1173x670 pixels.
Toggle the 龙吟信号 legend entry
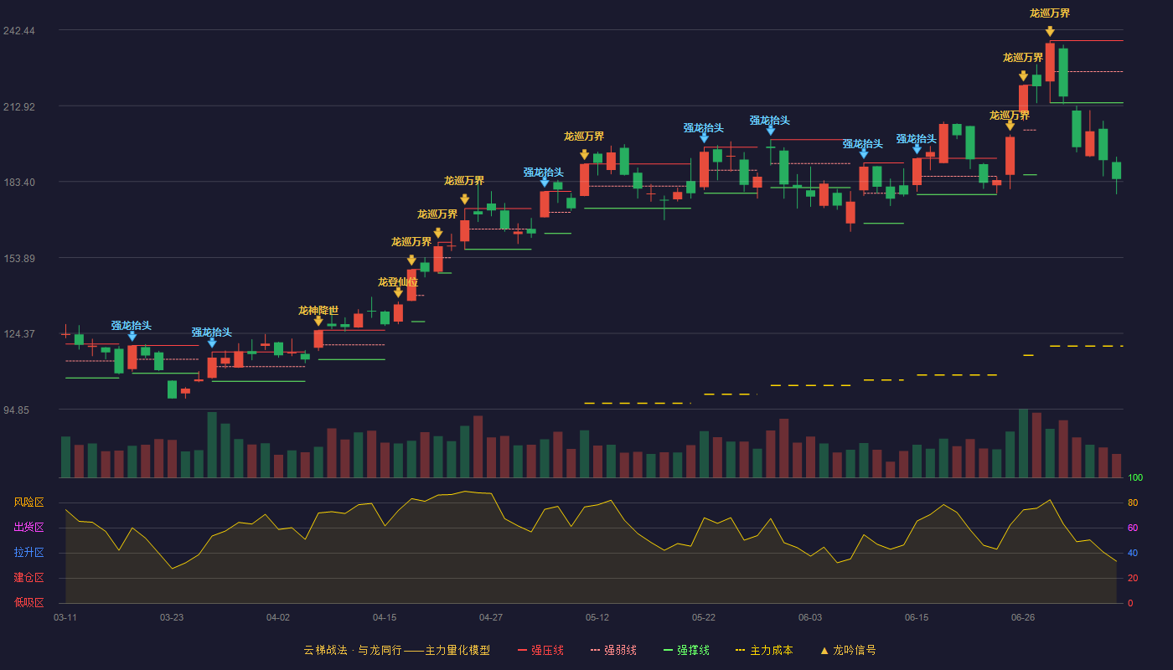pyautogui.click(x=848, y=650)
